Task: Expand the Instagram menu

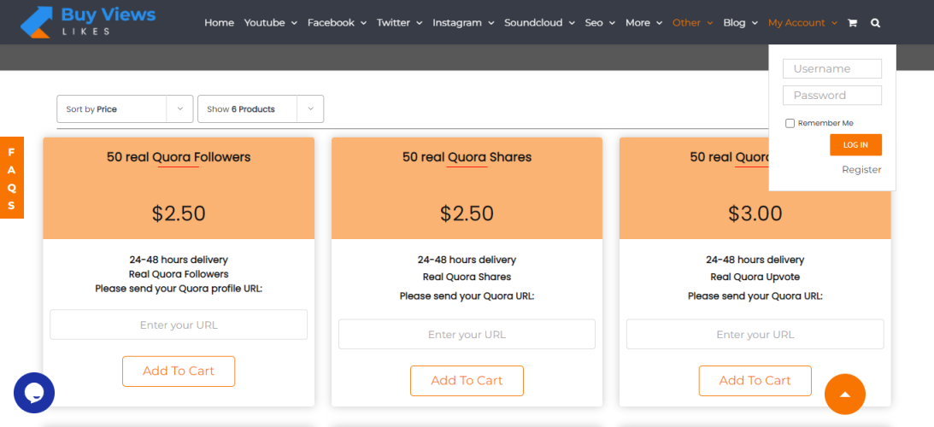Action: point(462,23)
